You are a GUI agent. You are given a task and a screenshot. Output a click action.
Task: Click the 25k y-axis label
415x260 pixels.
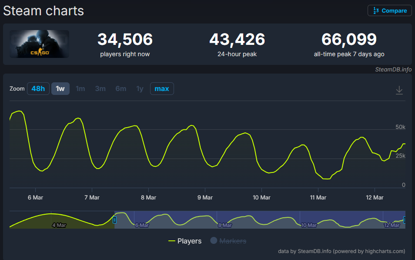click(401, 156)
